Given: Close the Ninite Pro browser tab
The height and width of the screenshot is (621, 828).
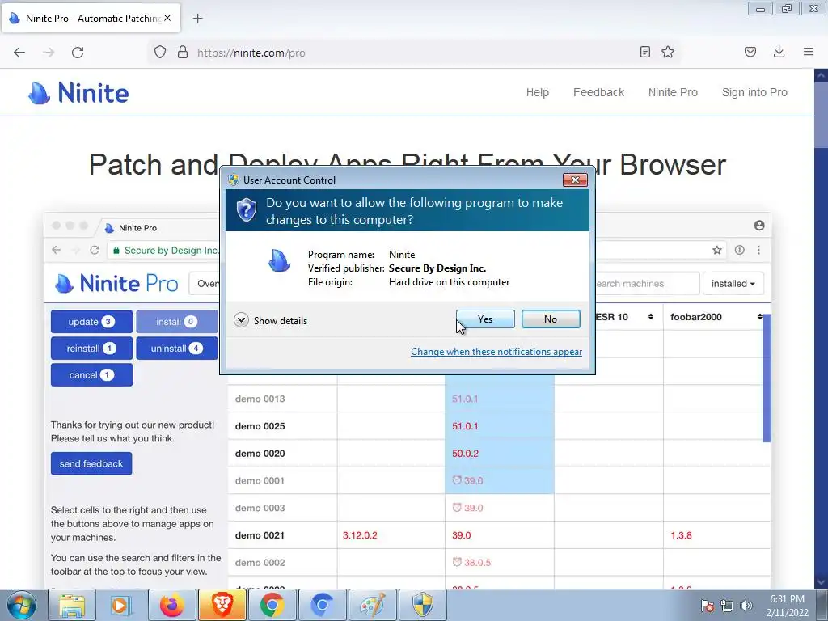Looking at the screenshot, I should pyautogui.click(x=167, y=18).
